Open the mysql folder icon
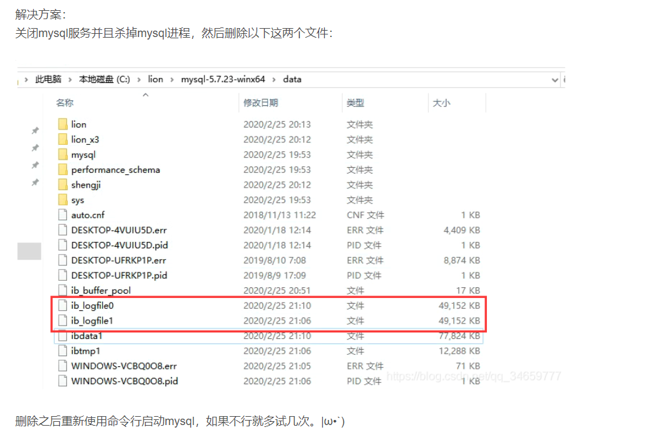 (64, 154)
